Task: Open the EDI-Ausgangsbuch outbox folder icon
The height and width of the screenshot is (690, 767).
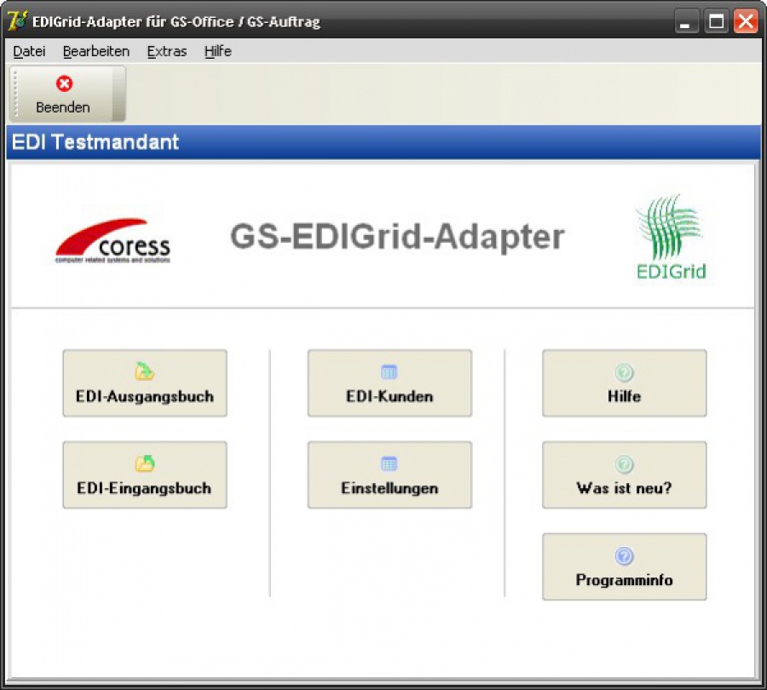Action: (145, 372)
